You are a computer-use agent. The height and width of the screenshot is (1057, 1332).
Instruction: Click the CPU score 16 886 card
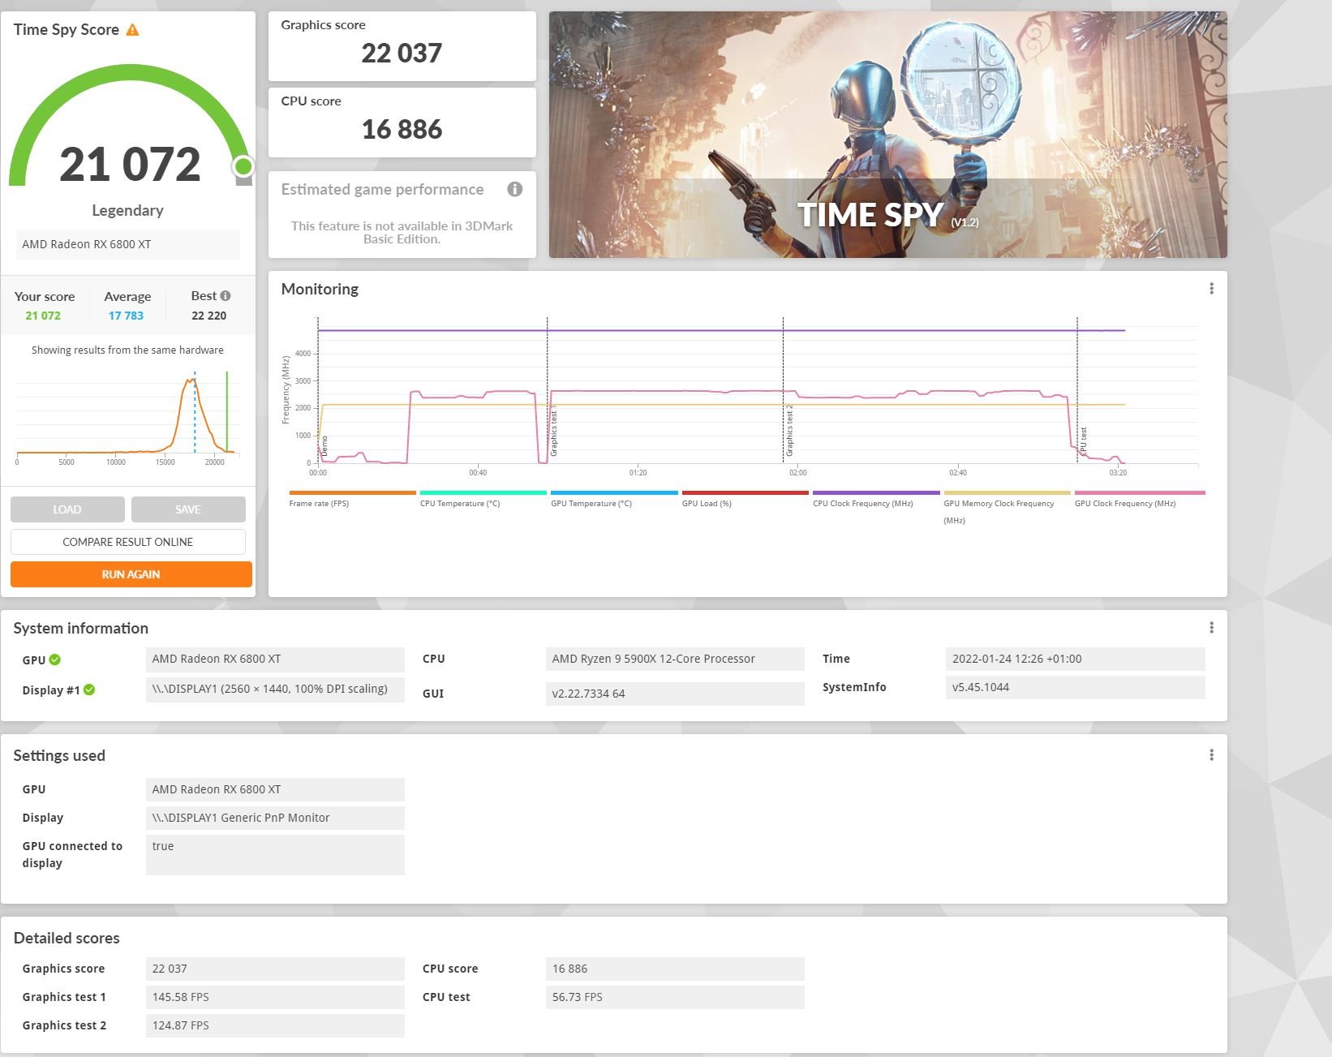pos(402,122)
